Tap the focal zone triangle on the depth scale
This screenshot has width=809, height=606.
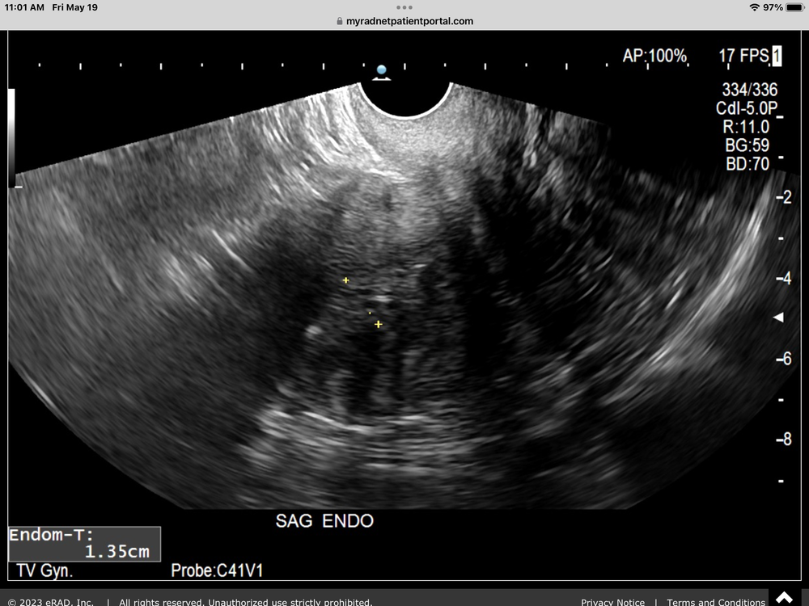click(x=779, y=316)
